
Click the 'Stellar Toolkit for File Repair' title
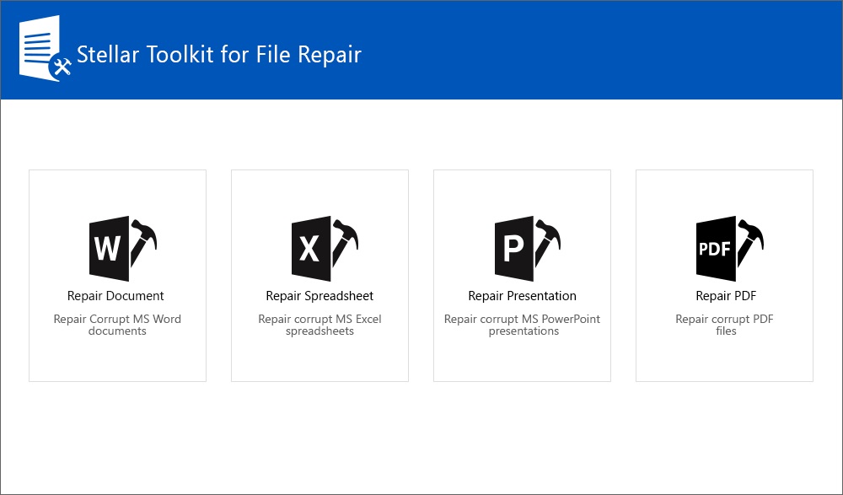coord(219,54)
